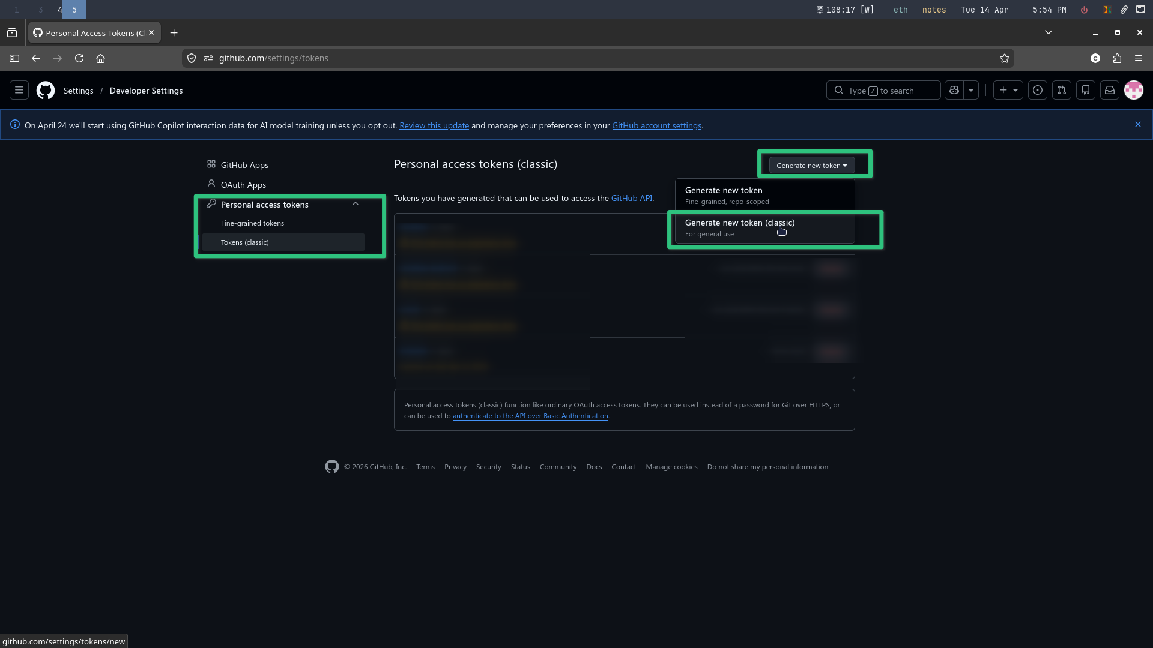Reload the page with refresh icon
This screenshot has width=1153, height=648.
[x=79, y=58]
